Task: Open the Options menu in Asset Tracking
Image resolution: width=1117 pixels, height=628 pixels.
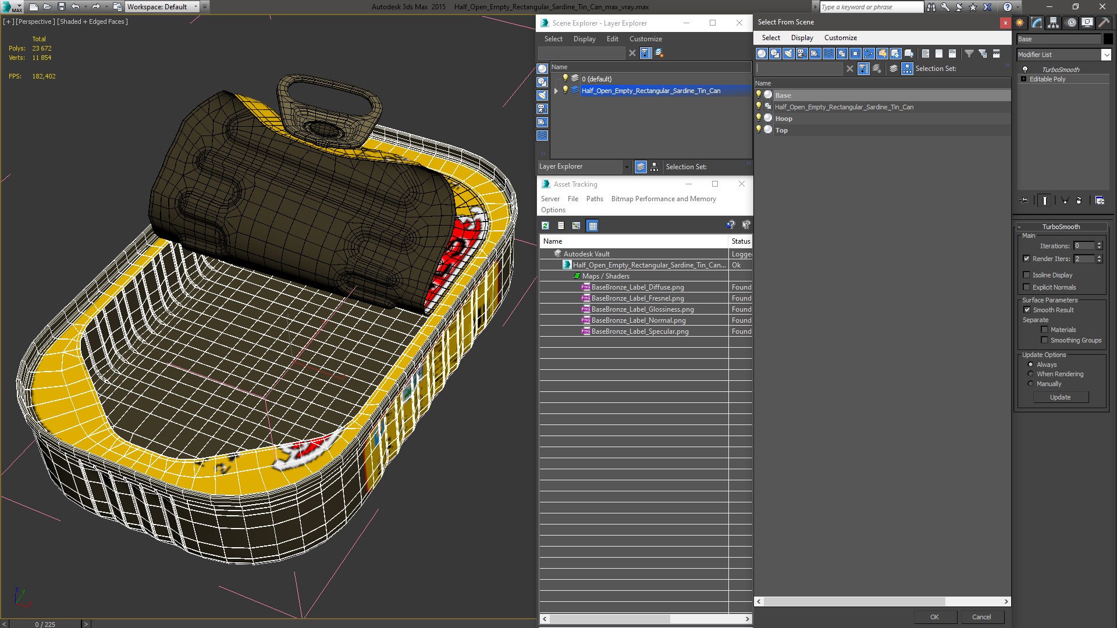Action: (553, 210)
